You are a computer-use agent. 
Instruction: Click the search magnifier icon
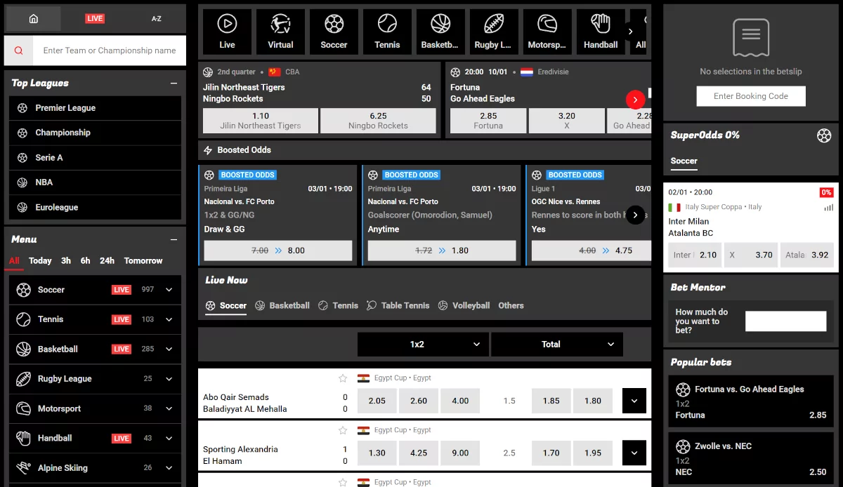click(18, 51)
